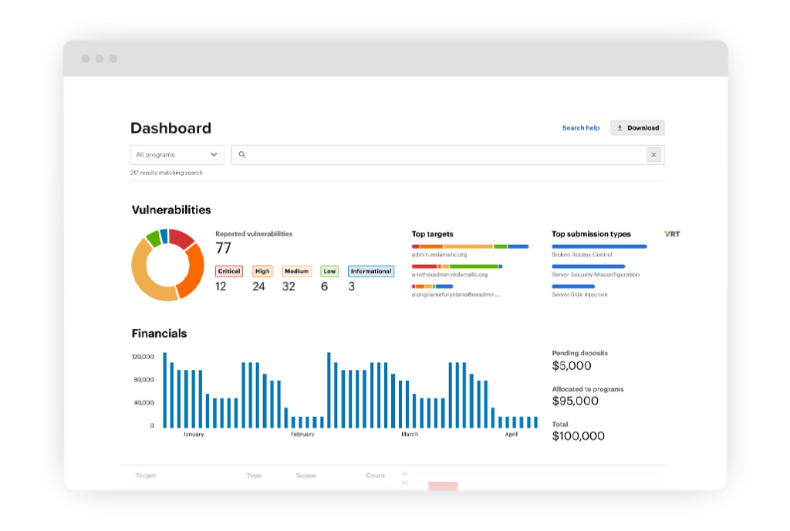Image resolution: width=790 pixels, height=531 pixels.
Task: Click the Server-Side Injection entry
Action: point(579,294)
